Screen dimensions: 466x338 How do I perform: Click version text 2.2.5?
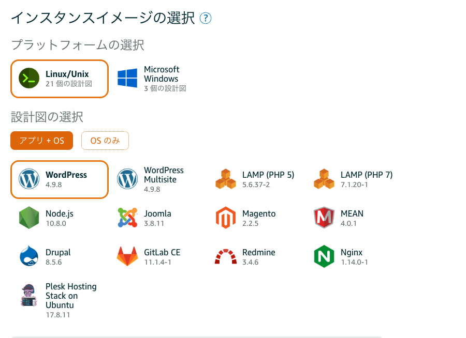coord(250,223)
